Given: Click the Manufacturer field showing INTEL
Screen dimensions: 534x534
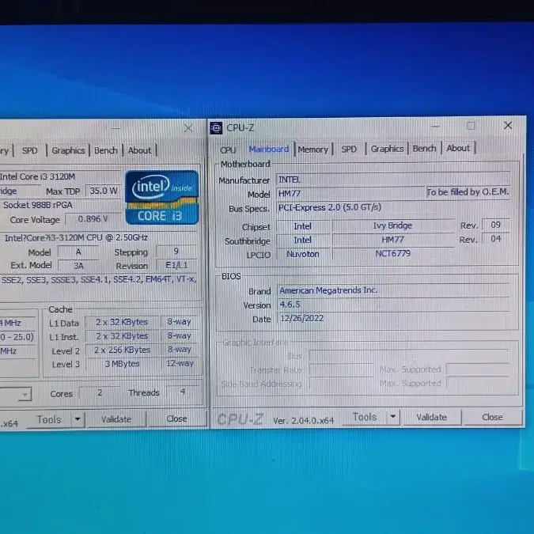Looking at the screenshot, I should pyautogui.click(x=393, y=180).
